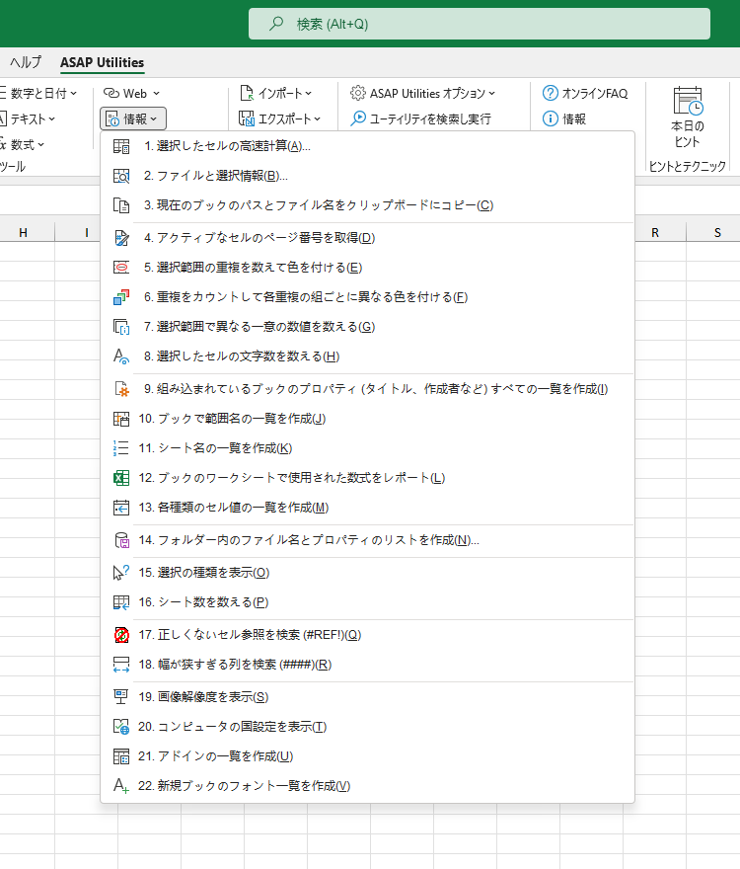Image resolution: width=740 pixels, height=869 pixels.
Task: Click the copy-path icon for item 3
Action: [x=121, y=205]
